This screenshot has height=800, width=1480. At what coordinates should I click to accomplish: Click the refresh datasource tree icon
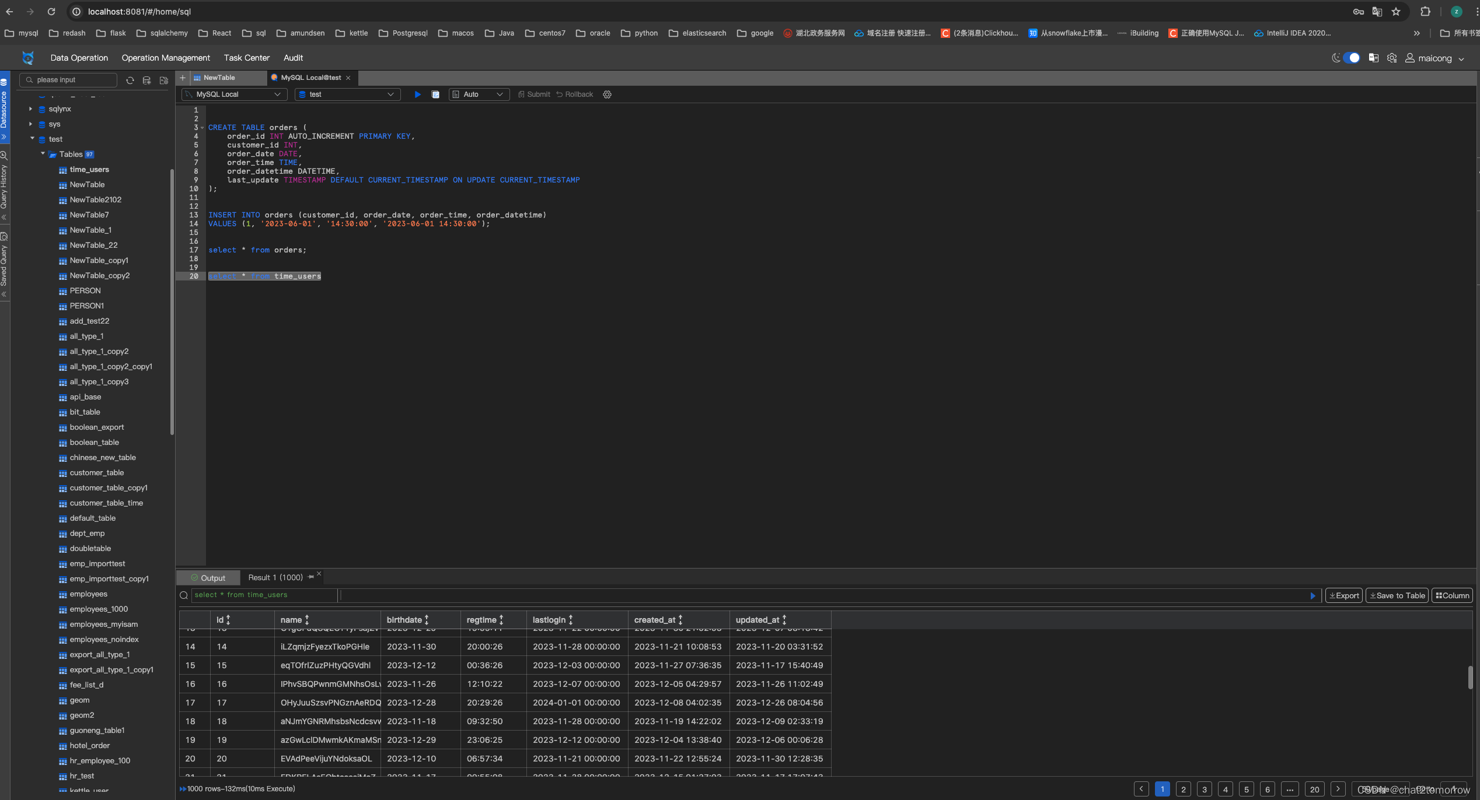tap(130, 80)
